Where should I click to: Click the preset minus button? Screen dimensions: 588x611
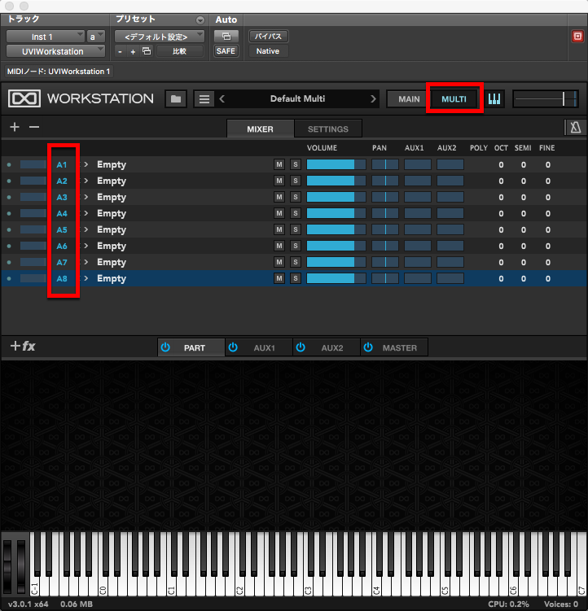(121, 51)
